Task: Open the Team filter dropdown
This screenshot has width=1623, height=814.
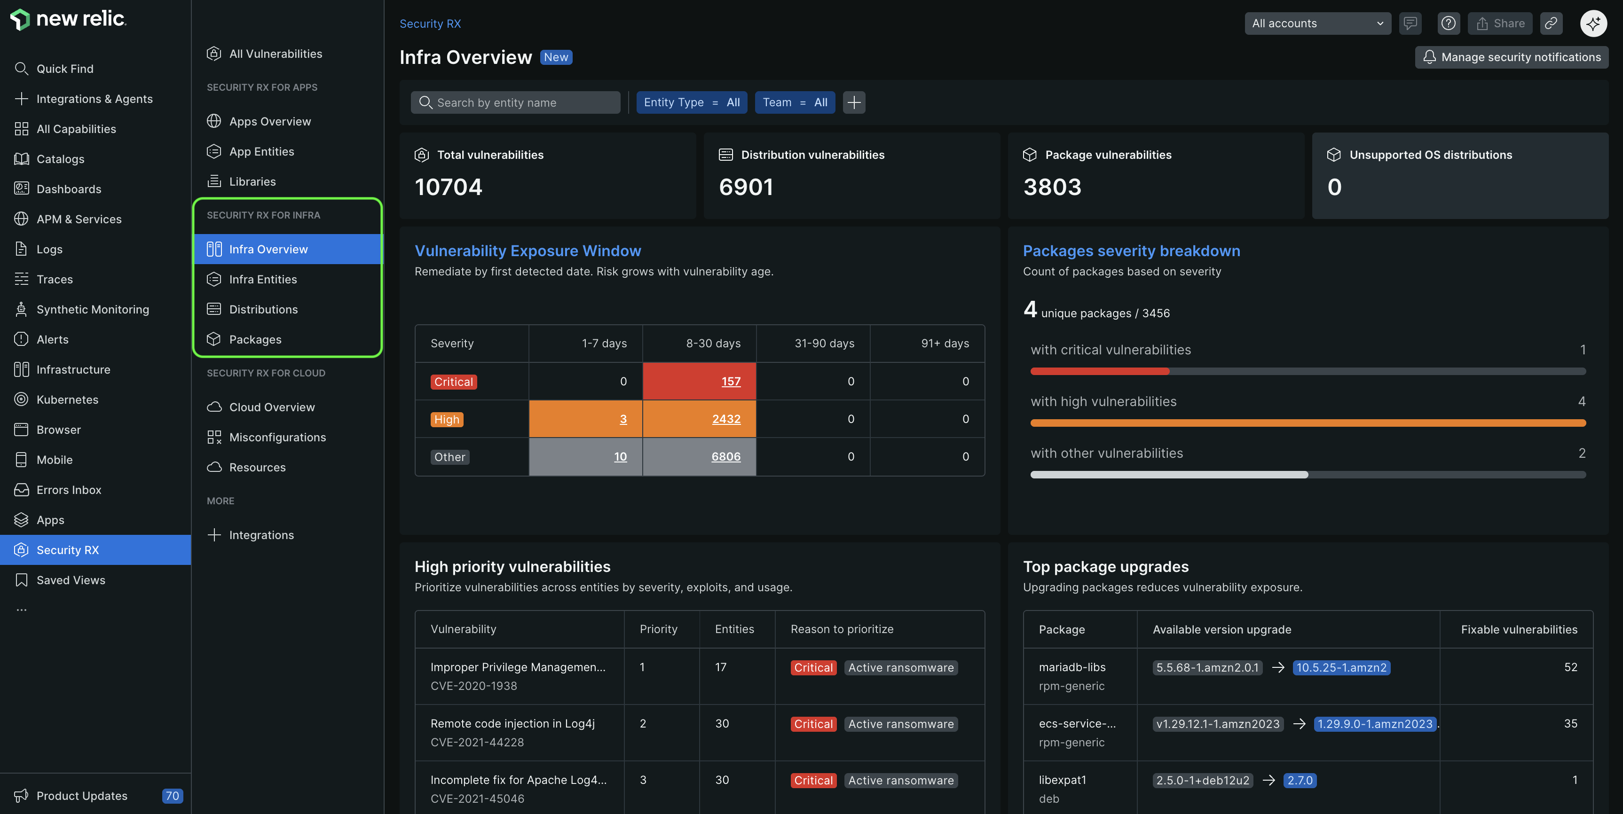Action: click(795, 102)
